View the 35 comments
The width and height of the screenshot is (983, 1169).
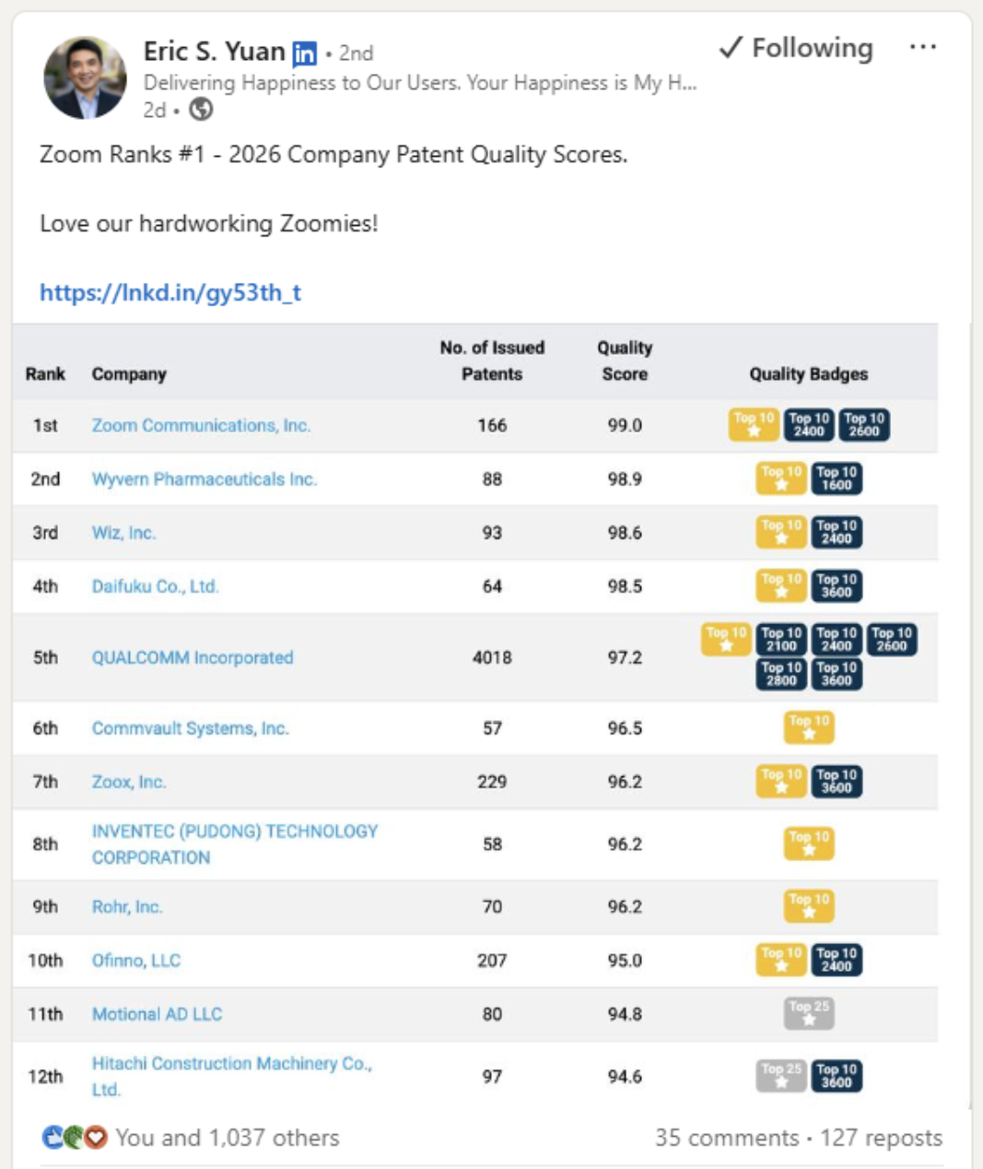(726, 1138)
